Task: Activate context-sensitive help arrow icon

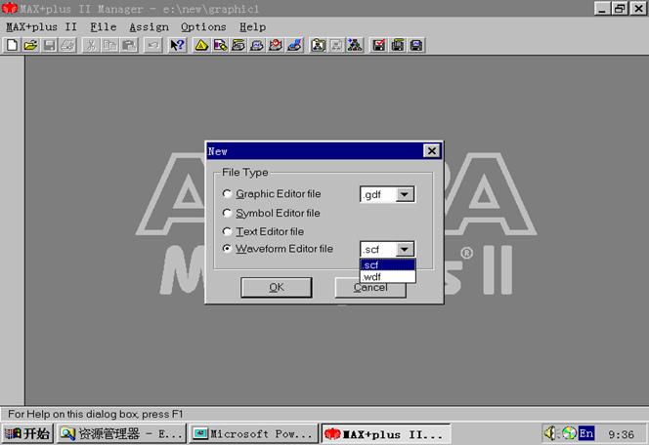Action: point(177,45)
